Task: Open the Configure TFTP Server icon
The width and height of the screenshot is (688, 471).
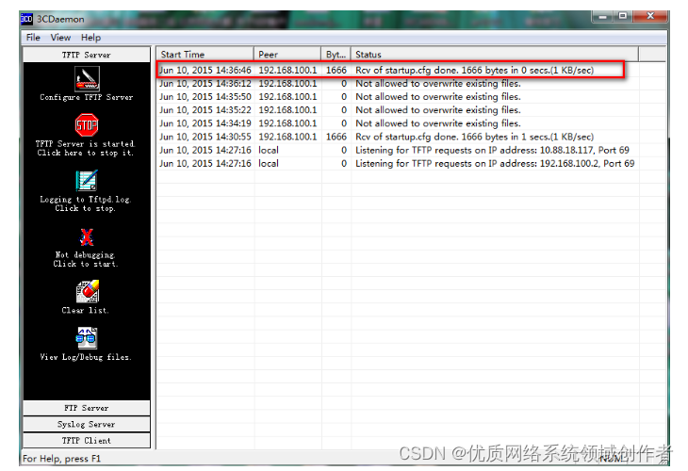Action: [x=87, y=78]
